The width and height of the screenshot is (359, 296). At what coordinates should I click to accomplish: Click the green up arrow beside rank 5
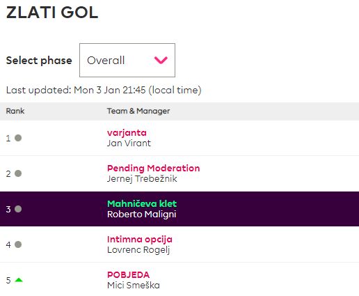pyautogui.click(x=19, y=280)
